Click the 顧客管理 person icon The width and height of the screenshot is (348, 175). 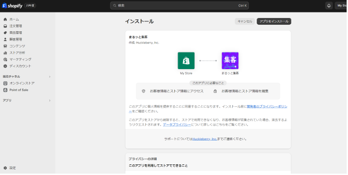coord(6,39)
